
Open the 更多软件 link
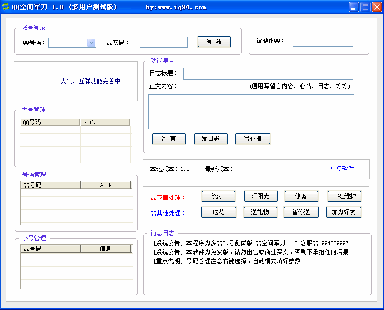pos(346,169)
